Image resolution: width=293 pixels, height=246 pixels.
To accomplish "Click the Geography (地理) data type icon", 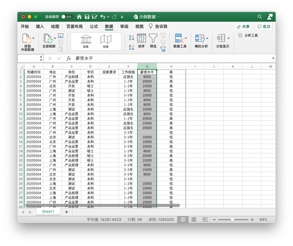I will pyautogui.click(x=106, y=39).
